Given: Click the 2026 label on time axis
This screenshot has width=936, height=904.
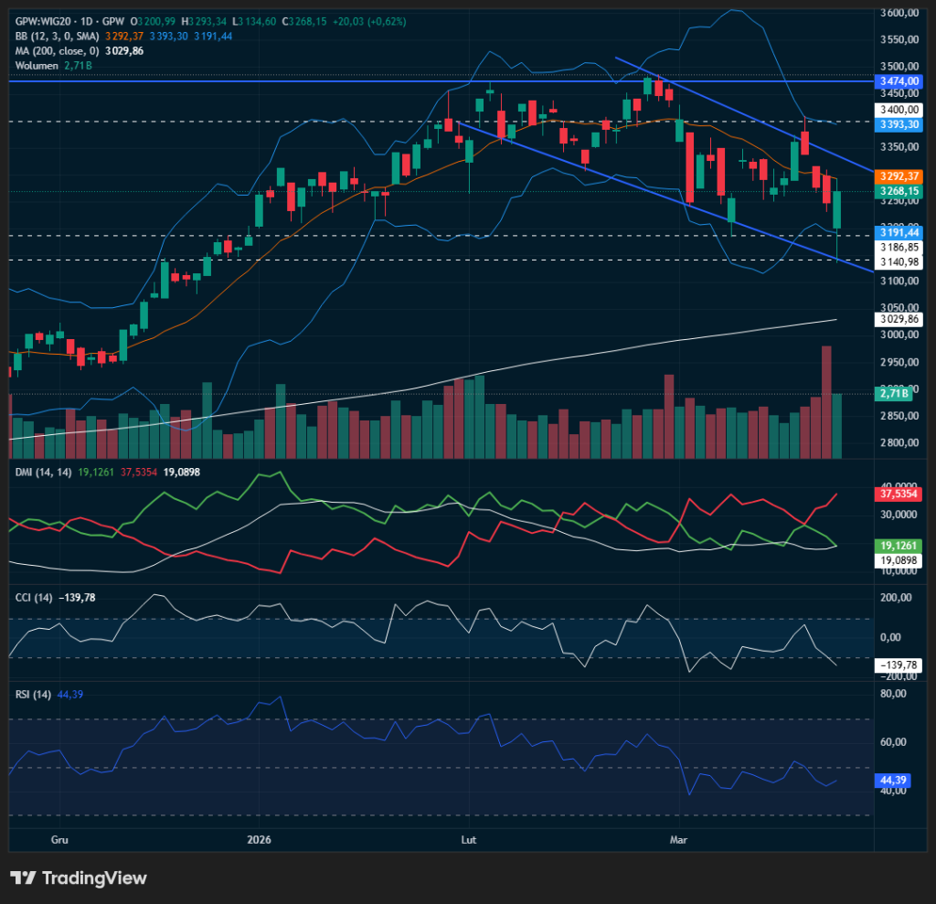Looking at the screenshot, I should [260, 839].
